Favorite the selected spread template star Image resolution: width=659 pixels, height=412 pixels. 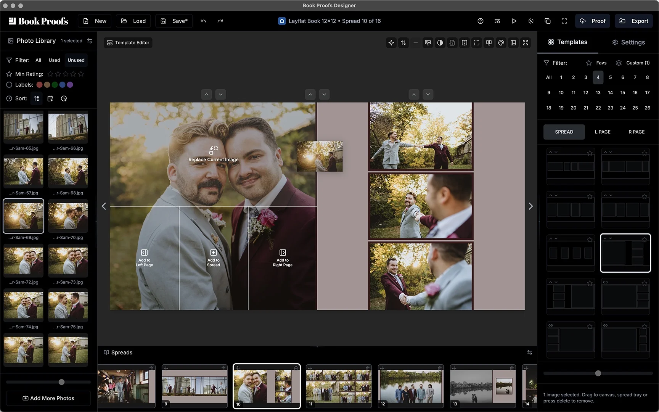coord(644,240)
